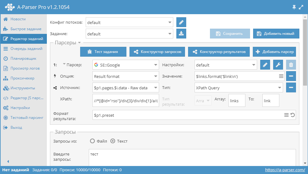Click the lightning icon beside Опция
Image resolution: width=308 pixels, height=174 pixels.
point(55,76)
